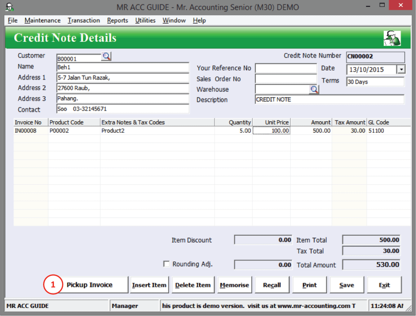Click the Print button
416x316 pixels.
click(x=309, y=285)
